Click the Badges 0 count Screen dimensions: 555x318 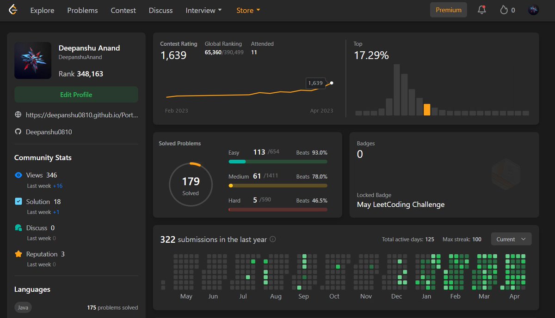click(x=360, y=154)
